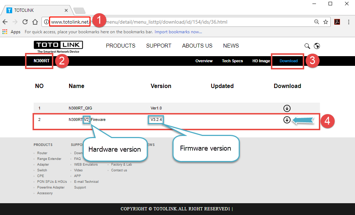Open the Factory & Lab footer link
The width and height of the screenshot is (355, 215).
(x=121, y=165)
